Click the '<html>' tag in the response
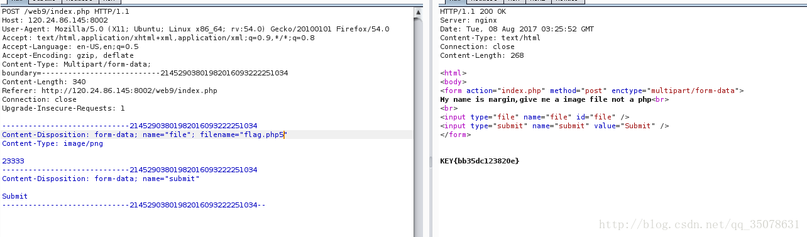This screenshot has width=807, height=237. coord(453,73)
